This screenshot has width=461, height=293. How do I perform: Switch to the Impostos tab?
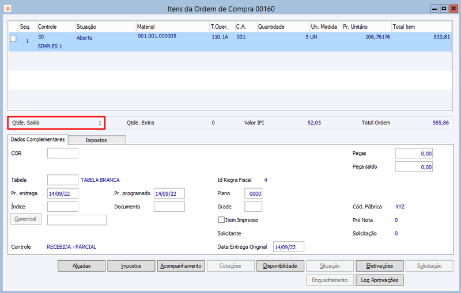click(x=97, y=140)
